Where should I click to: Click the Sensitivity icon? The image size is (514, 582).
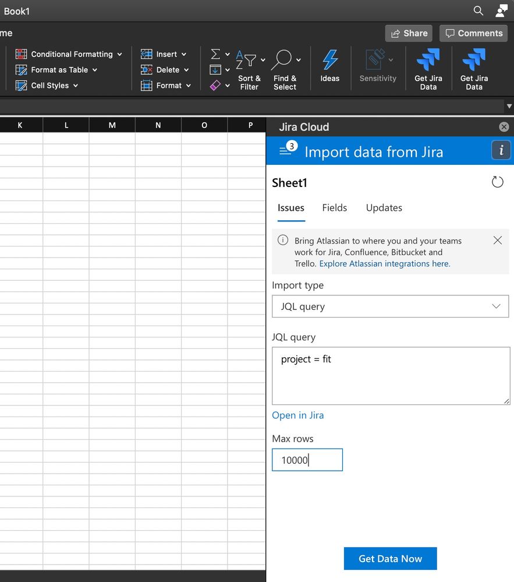point(375,59)
